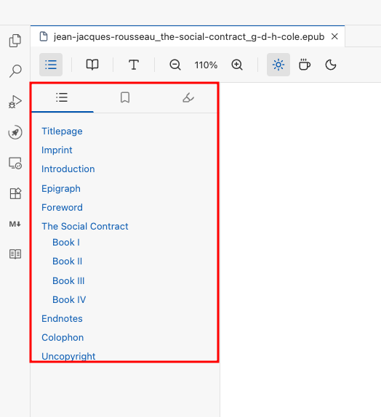Navigate to Book IV
This screenshot has width=381, height=417.
[69, 300]
